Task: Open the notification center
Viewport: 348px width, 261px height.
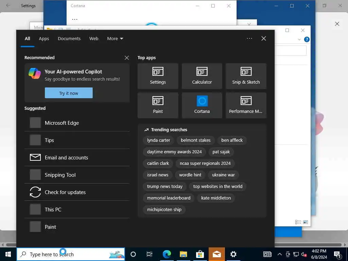Action: click(337, 255)
